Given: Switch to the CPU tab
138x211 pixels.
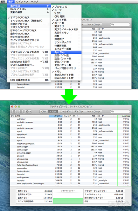Looking at the screenshot, I should coord(43,111).
